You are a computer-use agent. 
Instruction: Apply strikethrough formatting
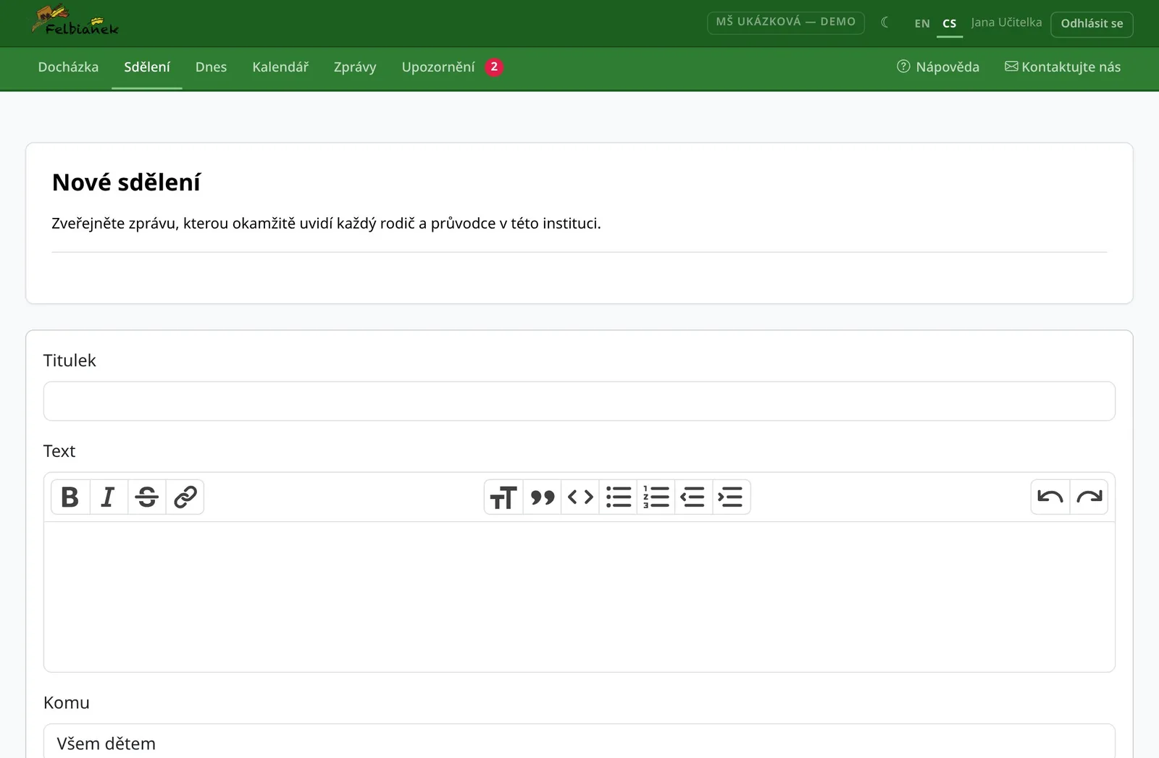click(x=147, y=497)
